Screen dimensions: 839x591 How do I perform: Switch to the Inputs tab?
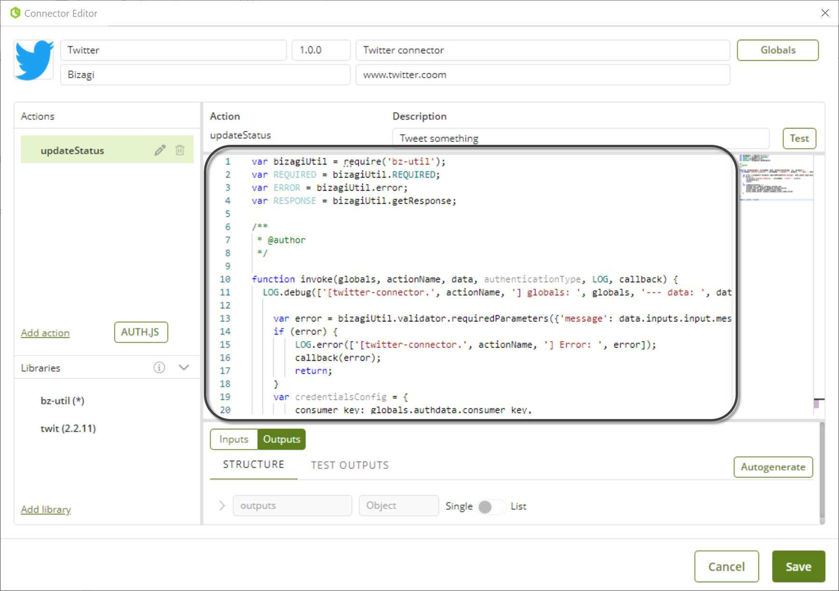click(234, 439)
